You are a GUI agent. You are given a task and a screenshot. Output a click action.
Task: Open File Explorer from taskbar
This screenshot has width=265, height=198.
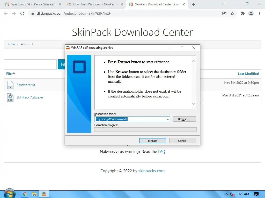tap(34, 194)
